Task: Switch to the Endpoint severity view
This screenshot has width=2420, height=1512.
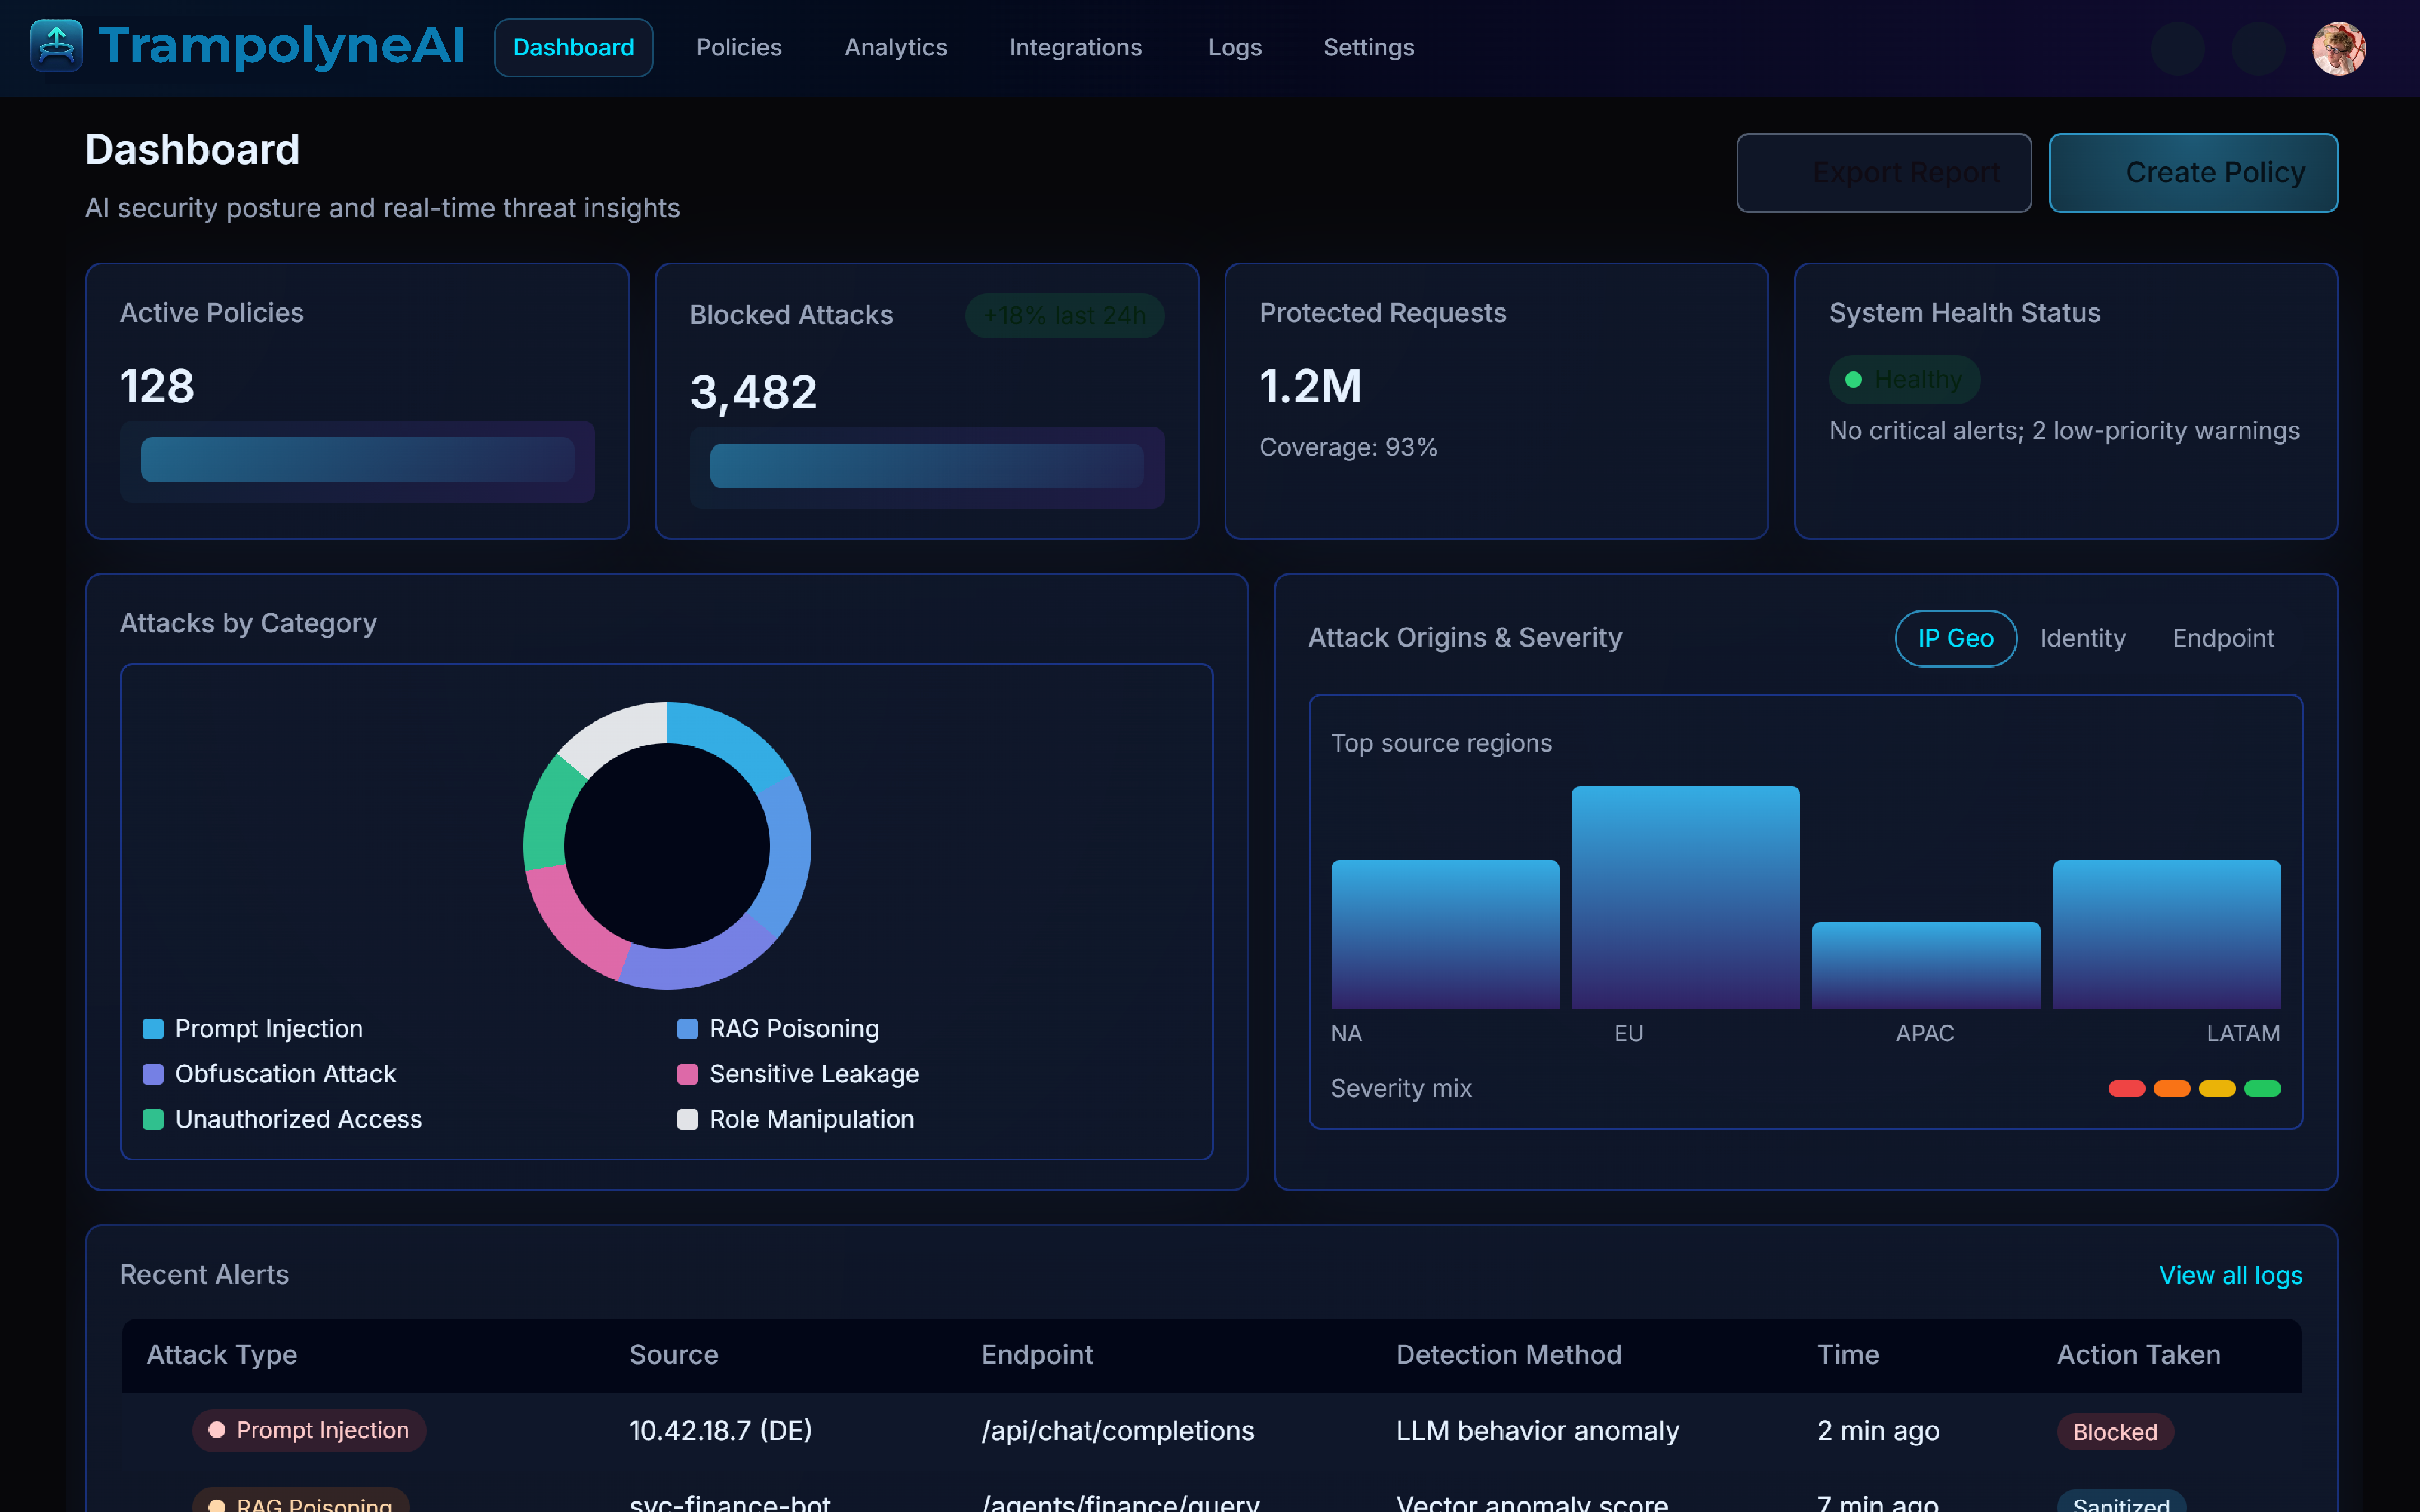Action: point(2223,638)
